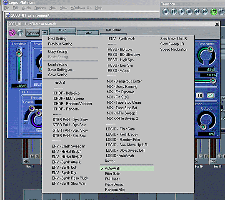
Task: Open the File menu
Action: [7, 8]
